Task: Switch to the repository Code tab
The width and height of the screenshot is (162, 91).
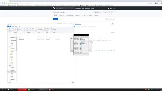Action: (x=55, y=15)
